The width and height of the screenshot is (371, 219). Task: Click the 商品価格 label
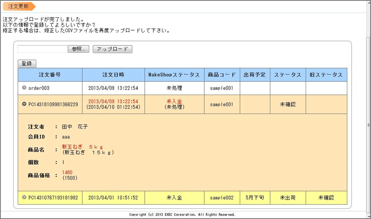click(x=39, y=175)
